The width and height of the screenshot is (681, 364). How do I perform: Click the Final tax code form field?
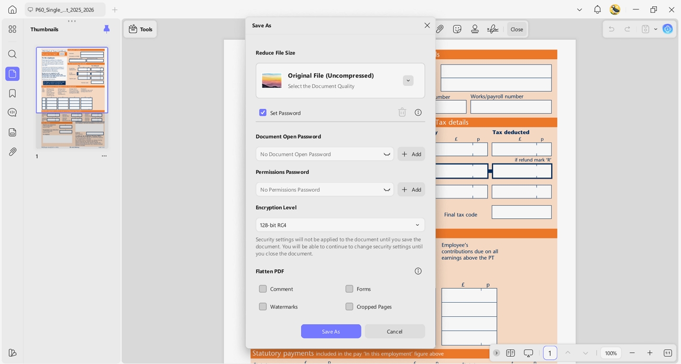click(522, 212)
